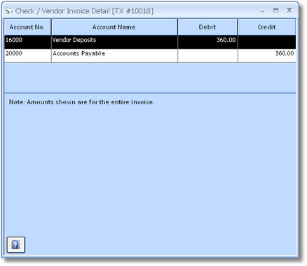Select account number 16000 cell
This screenshot has height=266, width=307.
coord(27,42)
